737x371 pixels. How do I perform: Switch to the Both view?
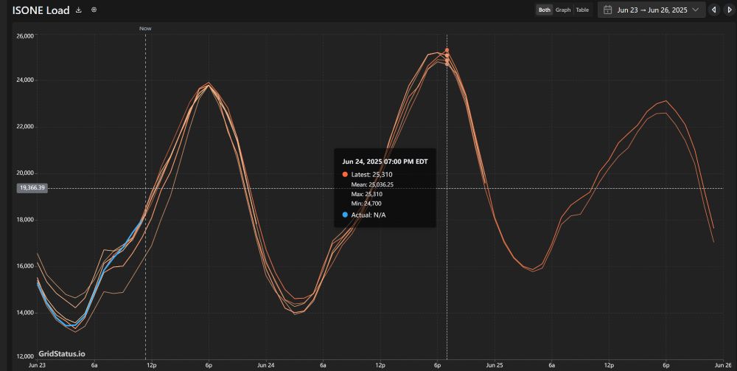(545, 10)
